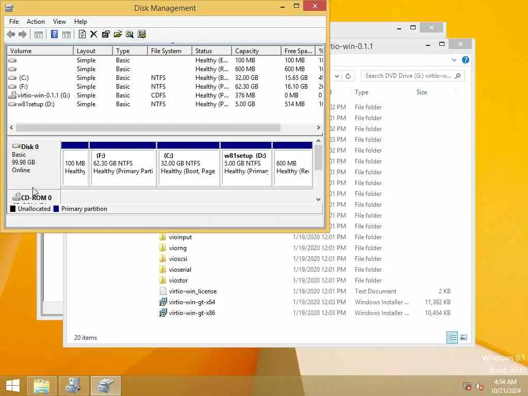Select the (C:) volume row
Screen dimensions: 528x396
[x=165, y=78]
